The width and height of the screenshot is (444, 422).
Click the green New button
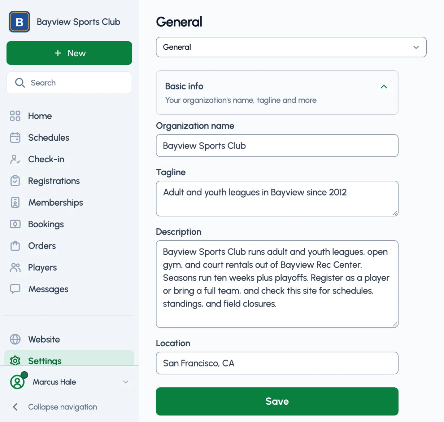pyautogui.click(x=69, y=53)
